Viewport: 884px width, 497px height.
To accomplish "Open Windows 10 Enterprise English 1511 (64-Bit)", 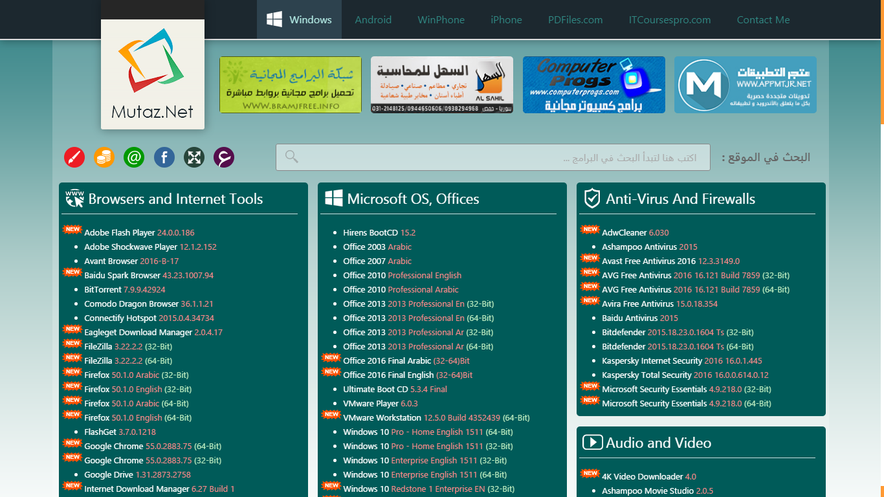I will tap(425, 475).
